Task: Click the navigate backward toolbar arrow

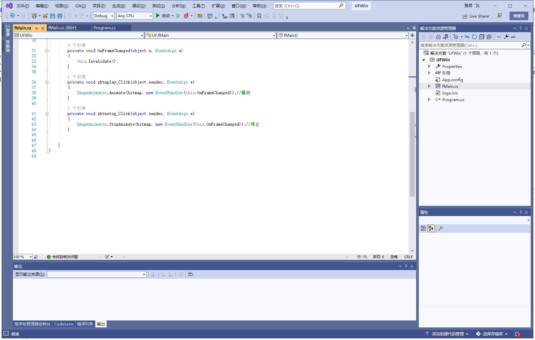Action: (13, 16)
